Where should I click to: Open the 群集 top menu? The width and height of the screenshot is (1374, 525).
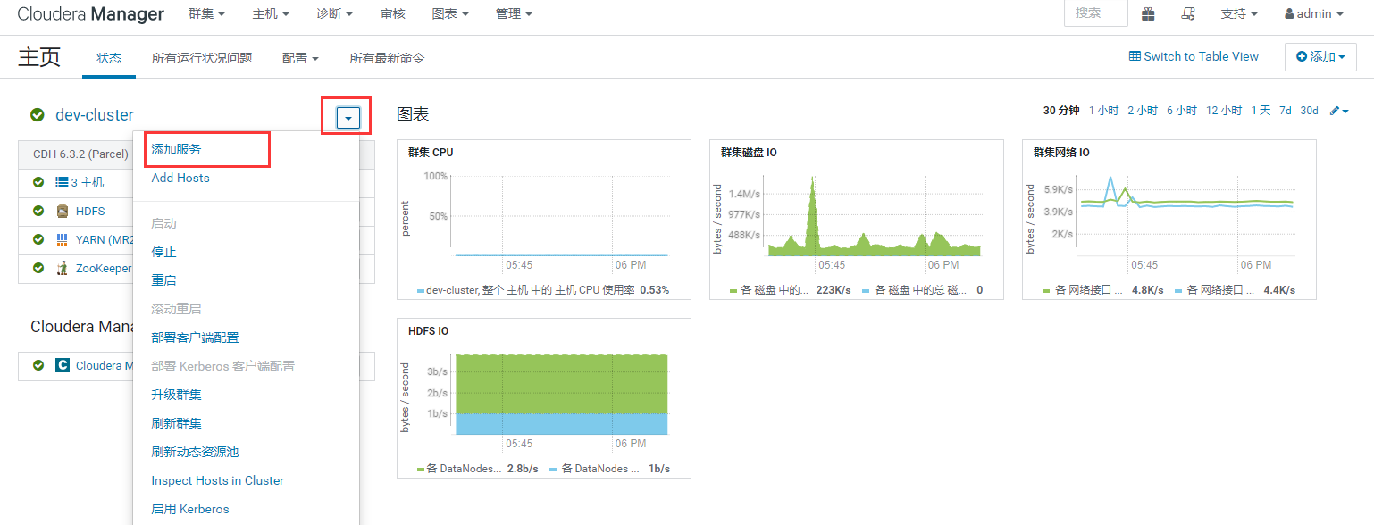(x=206, y=14)
